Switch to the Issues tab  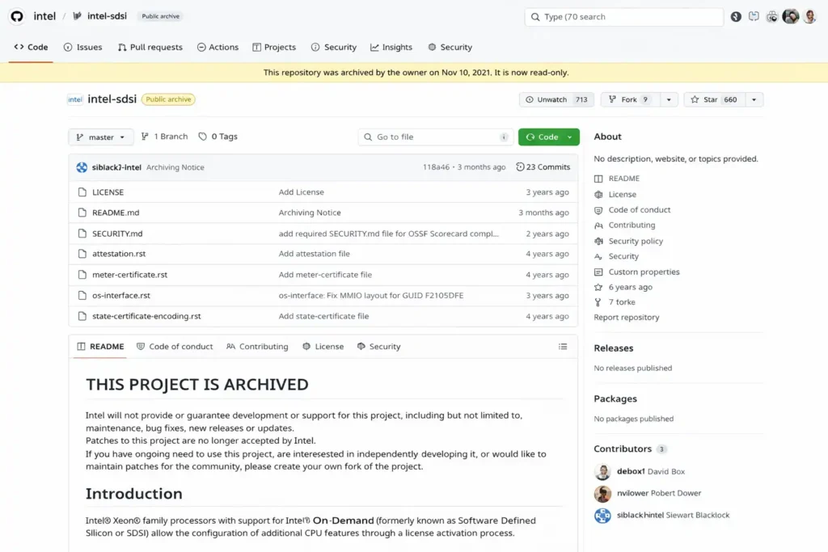pyautogui.click(x=82, y=47)
